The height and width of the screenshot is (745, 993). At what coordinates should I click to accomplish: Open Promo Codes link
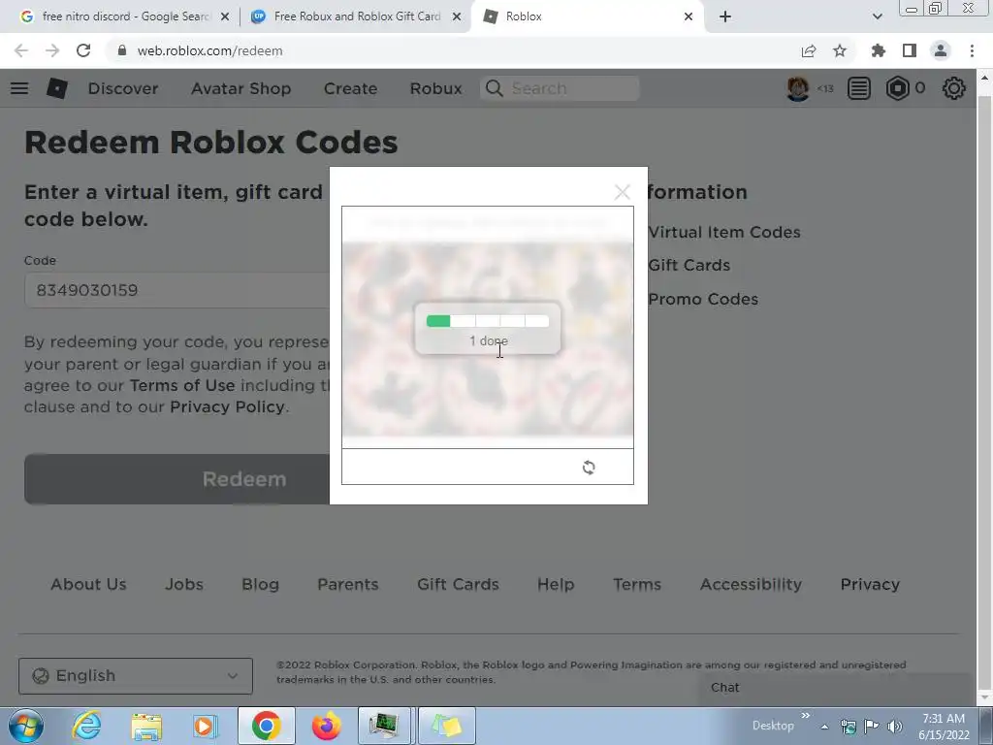(703, 299)
